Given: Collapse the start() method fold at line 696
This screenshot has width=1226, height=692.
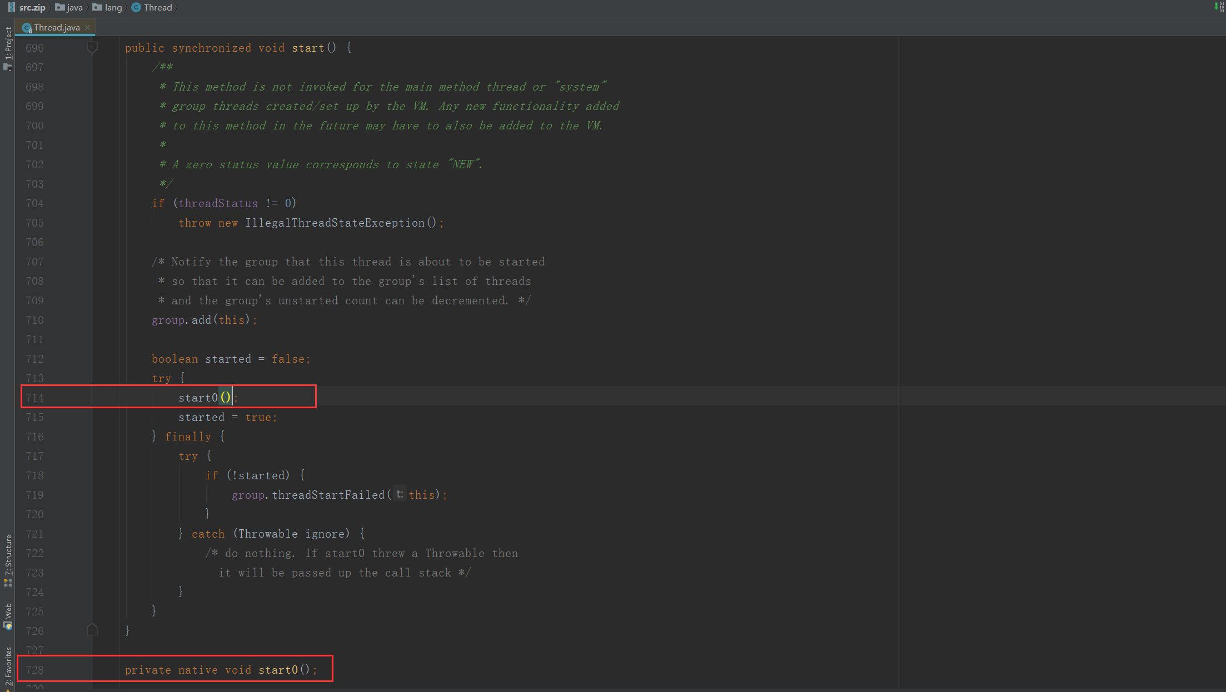Looking at the screenshot, I should pos(92,48).
